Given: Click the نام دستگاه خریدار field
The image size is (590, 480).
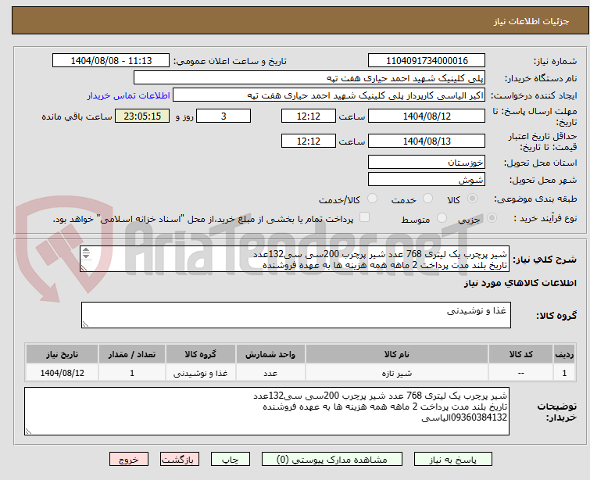Looking at the screenshot, I should point(309,78).
